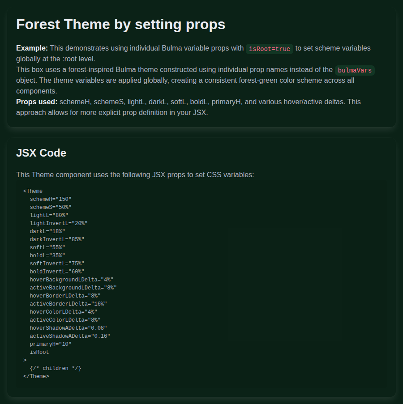This screenshot has height=404, width=403.
Task: Click the isRoot prop line in code
Action: pos(39,352)
